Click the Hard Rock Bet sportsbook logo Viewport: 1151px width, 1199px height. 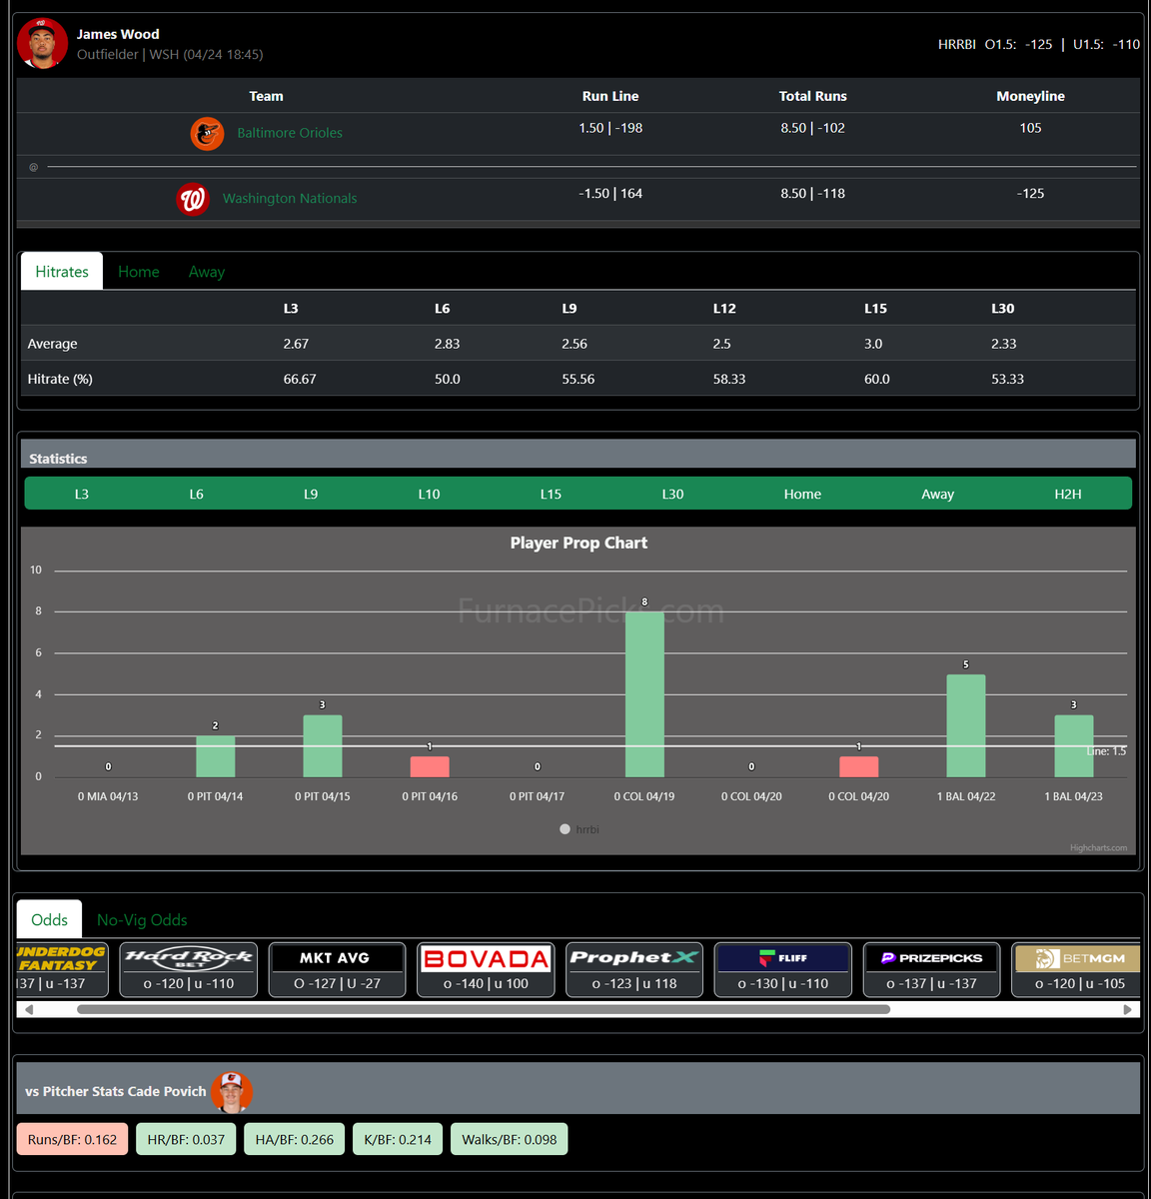point(189,958)
